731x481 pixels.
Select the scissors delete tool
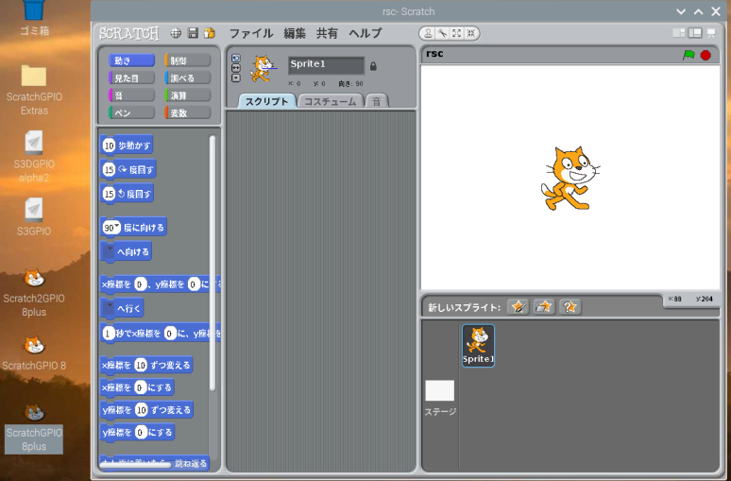(442, 33)
